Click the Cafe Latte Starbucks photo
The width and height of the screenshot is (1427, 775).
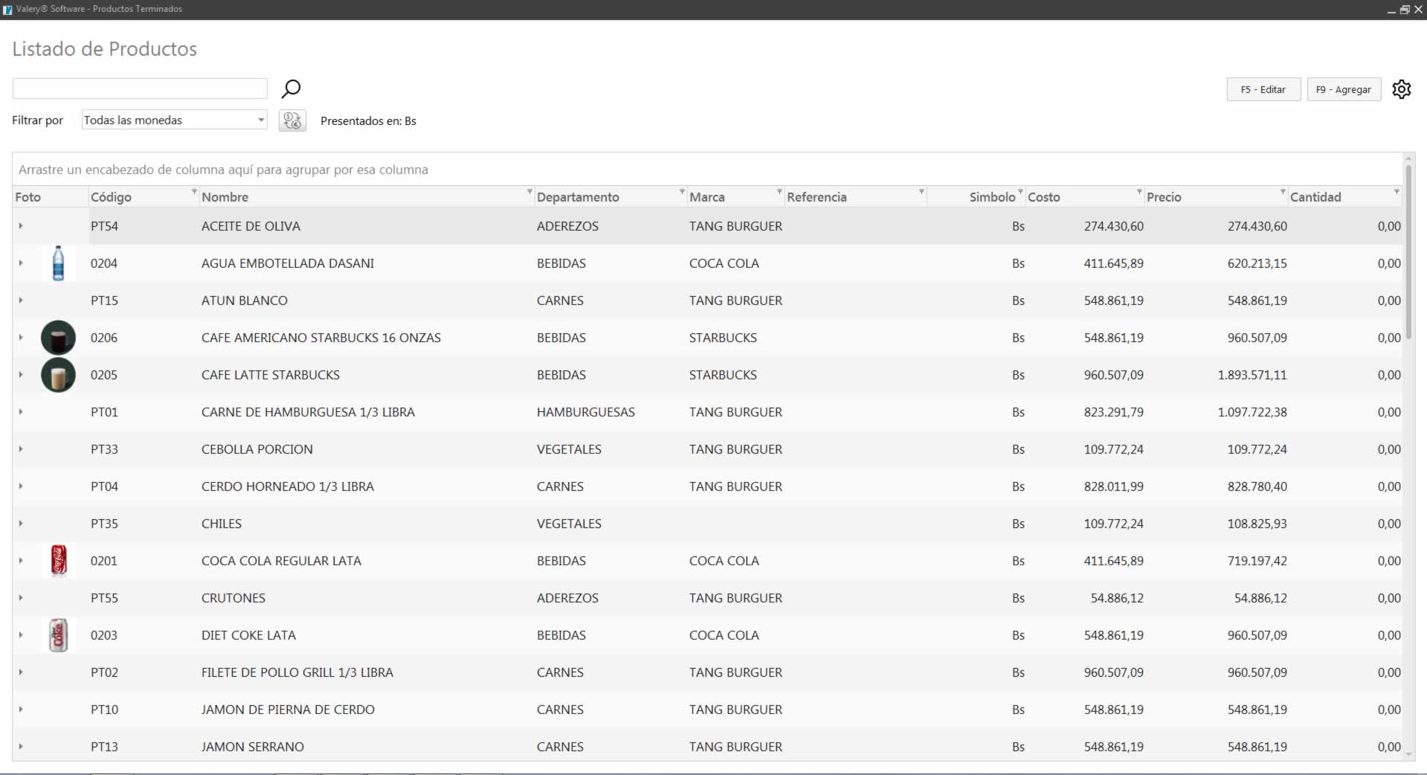58,375
